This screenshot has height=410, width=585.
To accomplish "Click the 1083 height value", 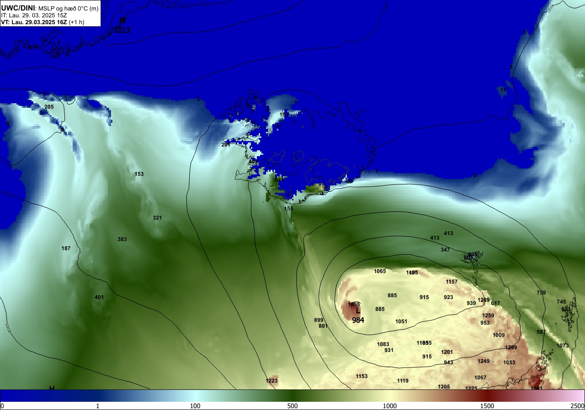I will (x=383, y=344).
